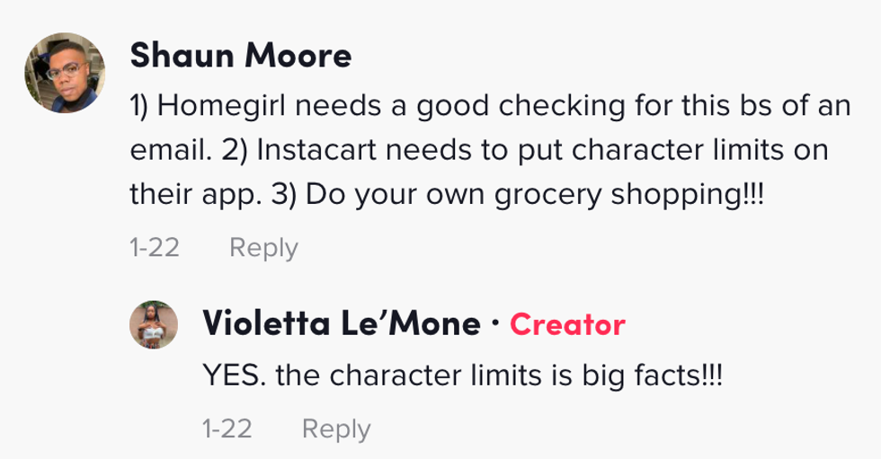Reply to Shaun Moore's comment

point(263,247)
